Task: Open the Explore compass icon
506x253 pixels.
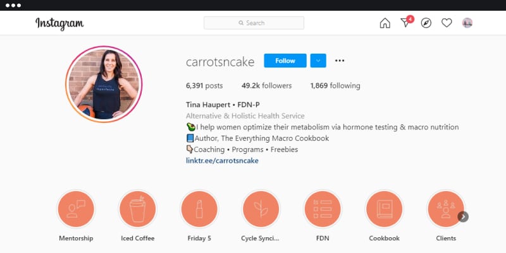Action: pos(426,23)
